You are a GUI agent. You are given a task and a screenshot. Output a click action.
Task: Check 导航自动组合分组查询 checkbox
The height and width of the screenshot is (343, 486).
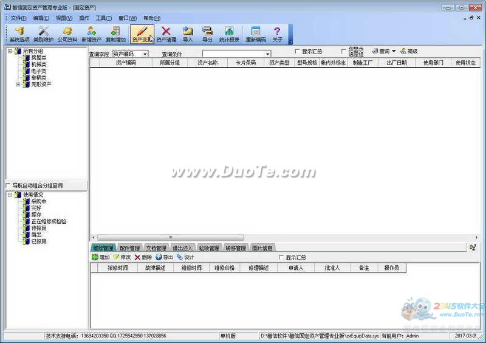(x=8, y=185)
